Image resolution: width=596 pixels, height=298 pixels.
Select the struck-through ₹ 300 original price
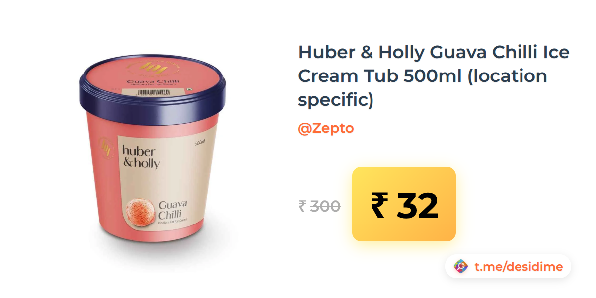(x=319, y=206)
